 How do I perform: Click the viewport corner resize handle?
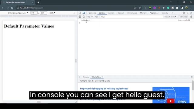point(76,102)
